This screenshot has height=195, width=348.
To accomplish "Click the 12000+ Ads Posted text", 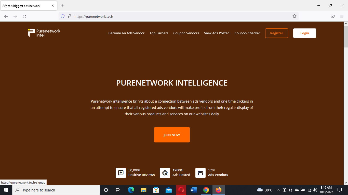I will point(181,172).
